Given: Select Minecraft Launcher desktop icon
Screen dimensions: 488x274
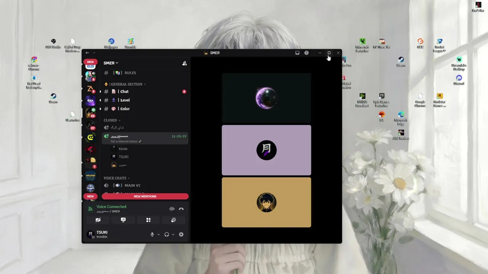Looking at the screenshot, I should tap(362, 45).
